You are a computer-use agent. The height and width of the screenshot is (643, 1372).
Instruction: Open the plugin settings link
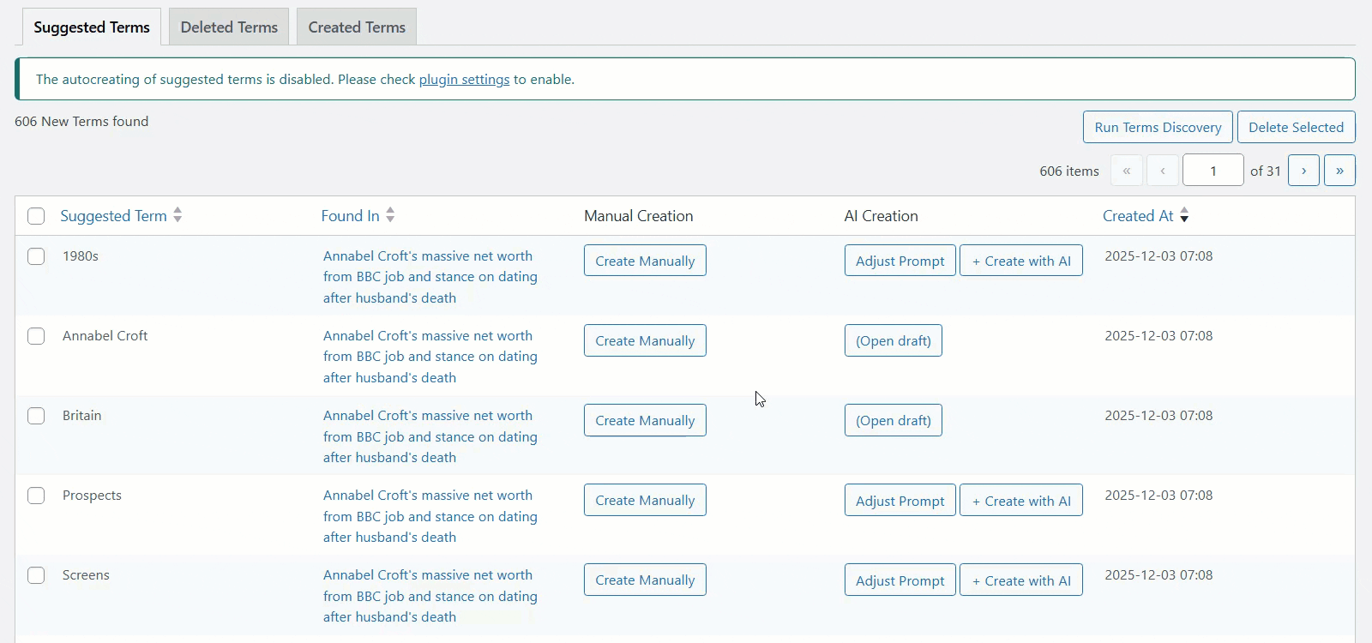click(464, 79)
